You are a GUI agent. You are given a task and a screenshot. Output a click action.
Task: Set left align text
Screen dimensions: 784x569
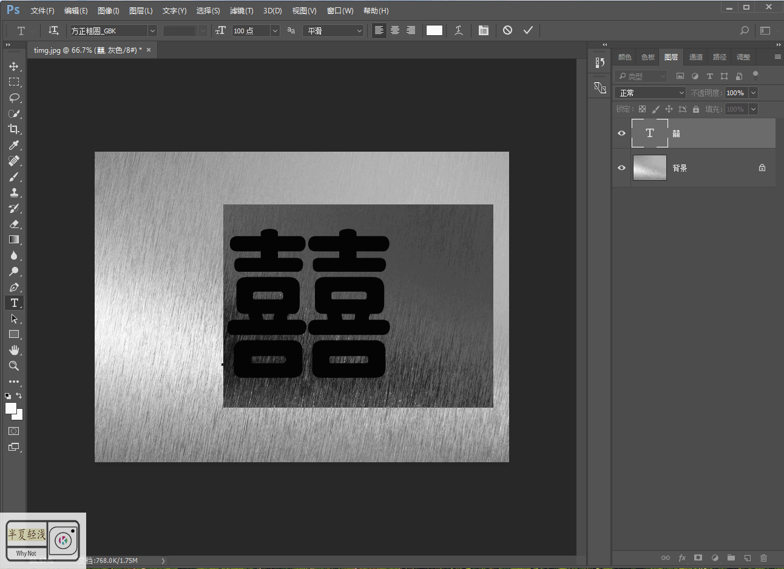coord(379,30)
